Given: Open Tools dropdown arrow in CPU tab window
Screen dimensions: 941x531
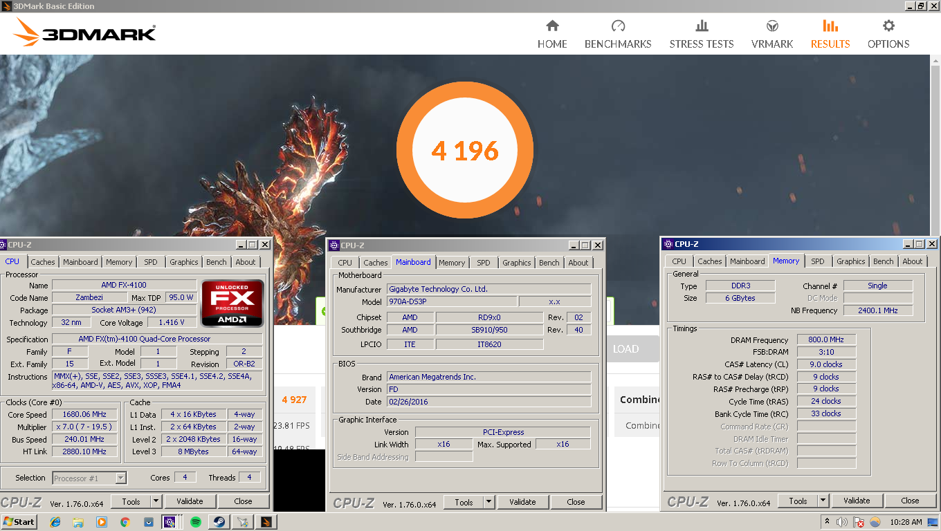Looking at the screenshot, I should pos(156,501).
